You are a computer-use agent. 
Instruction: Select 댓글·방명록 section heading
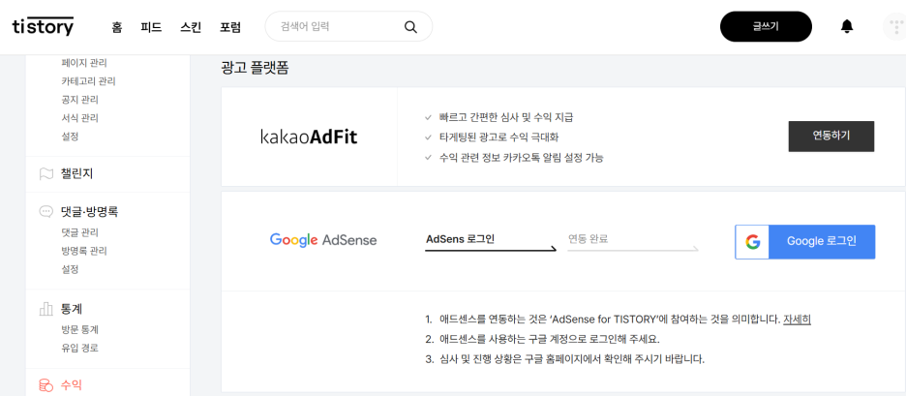(90, 212)
